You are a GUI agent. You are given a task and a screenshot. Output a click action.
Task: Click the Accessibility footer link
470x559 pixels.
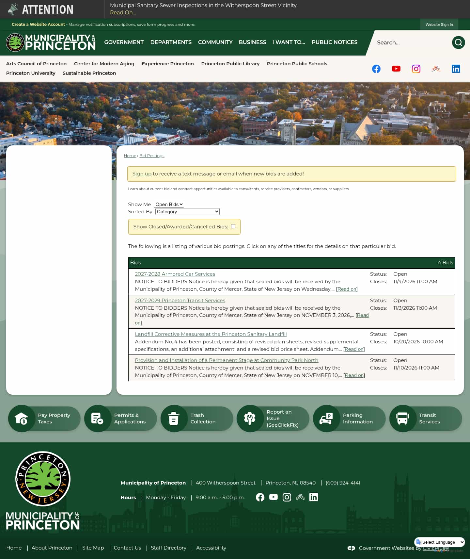211,548
